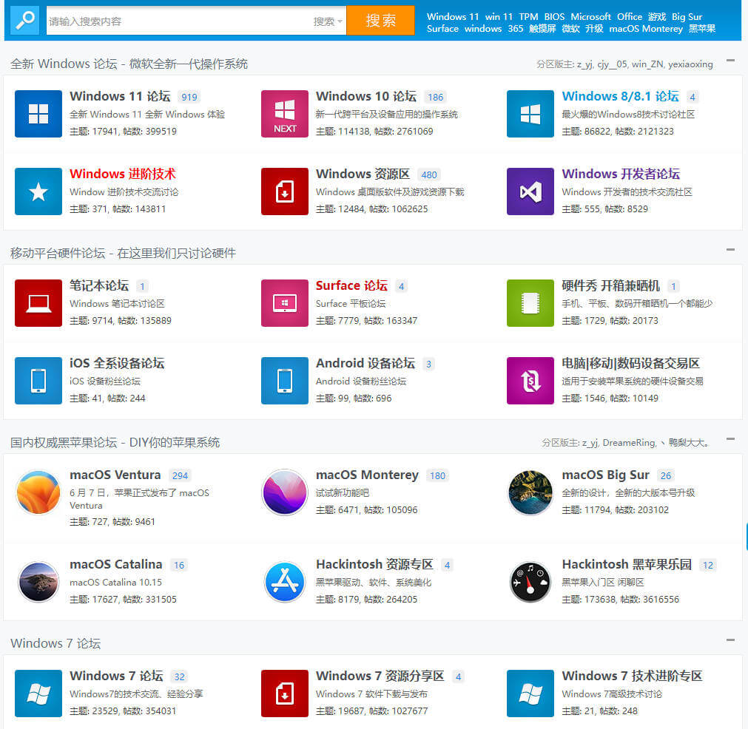Visit the macOS Big Sur forum title

605,475
